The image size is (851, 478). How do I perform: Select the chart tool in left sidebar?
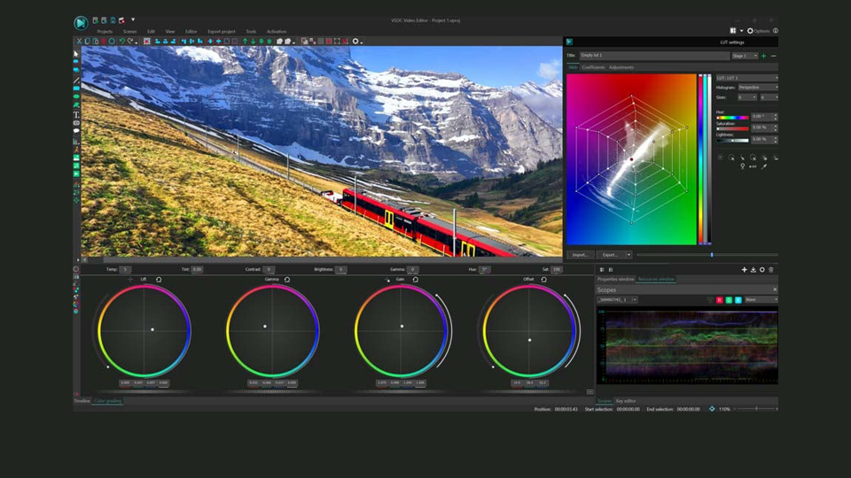point(76,142)
